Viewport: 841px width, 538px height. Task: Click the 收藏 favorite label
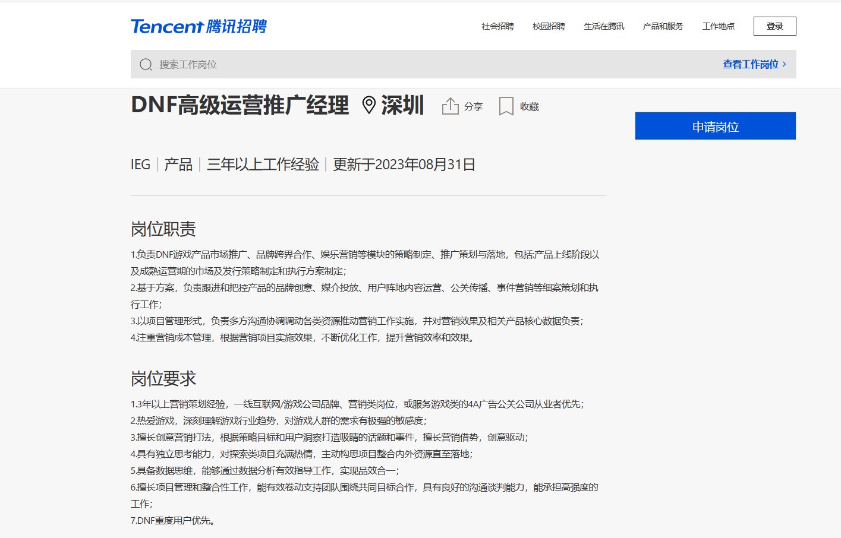coord(529,106)
